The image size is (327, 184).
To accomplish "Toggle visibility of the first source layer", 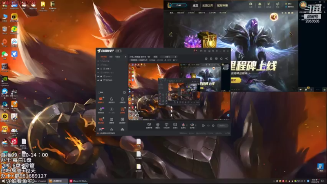I will pyautogui.click(x=98, y=61).
